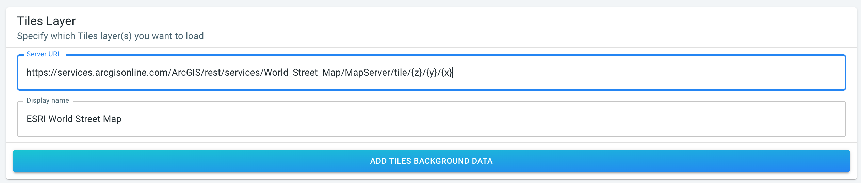
Task: Click the Server URL floating label
Action: (x=44, y=54)
